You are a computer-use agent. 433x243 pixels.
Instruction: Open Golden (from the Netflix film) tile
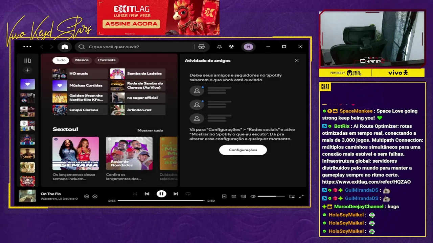tap(80, 98)
